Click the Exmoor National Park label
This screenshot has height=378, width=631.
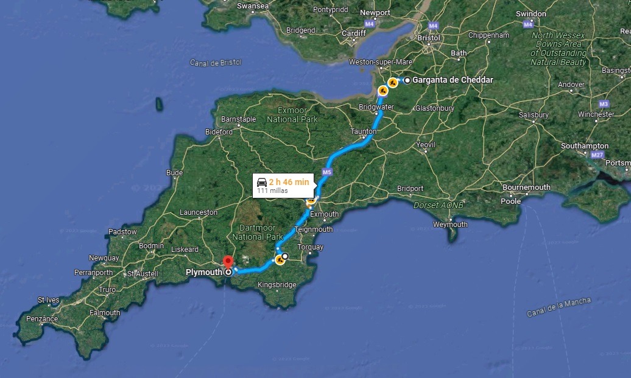(292, 115)
